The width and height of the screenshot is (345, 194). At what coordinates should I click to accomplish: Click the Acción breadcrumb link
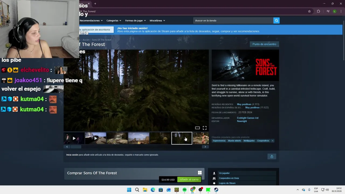click(x=86, y=40)
